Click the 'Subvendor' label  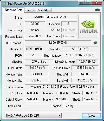click(x=53, y=49)
